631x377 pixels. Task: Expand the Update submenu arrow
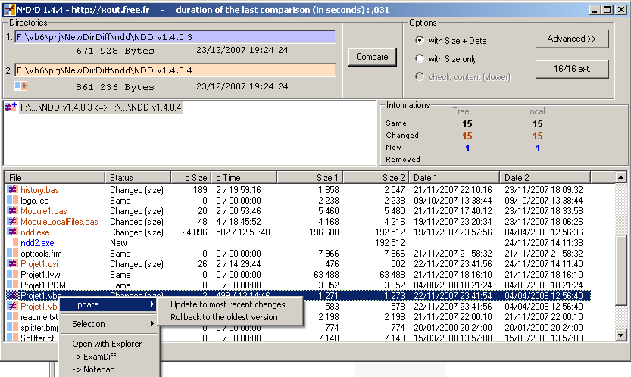[152, 304]
